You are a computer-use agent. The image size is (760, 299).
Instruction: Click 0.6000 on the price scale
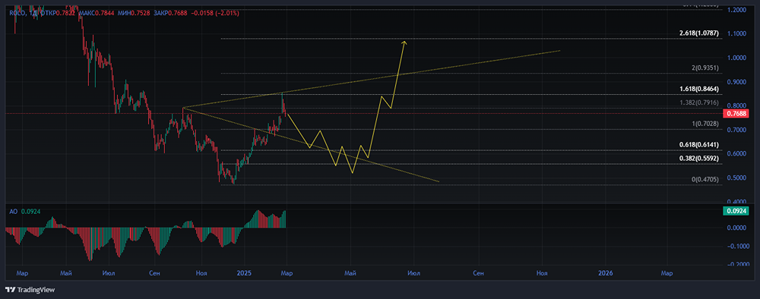pyautogui.click(x=736, y=154)
